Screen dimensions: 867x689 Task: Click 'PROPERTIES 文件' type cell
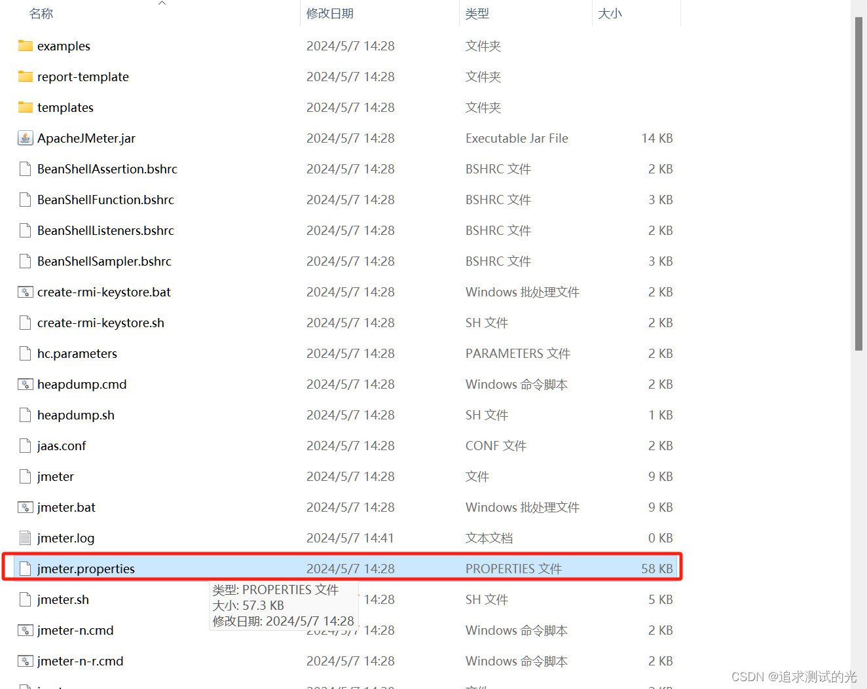(513, 569)
